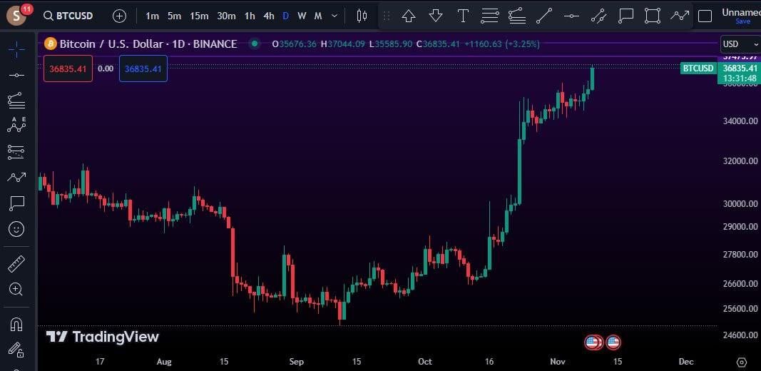This screenshot has width=761, height=371.
Task: Select the trend line tool
Action: pyautogui.click(x=544, y=16)
